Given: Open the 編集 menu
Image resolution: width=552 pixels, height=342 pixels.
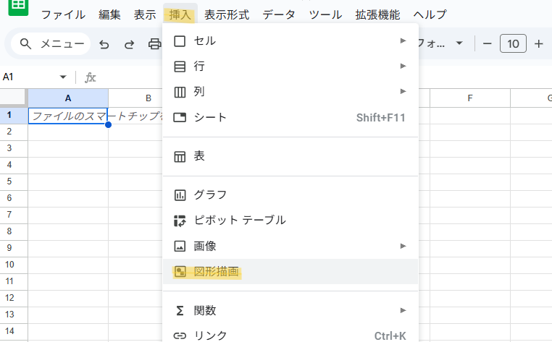Looking at the screenshot, I should tap(109, 14).
